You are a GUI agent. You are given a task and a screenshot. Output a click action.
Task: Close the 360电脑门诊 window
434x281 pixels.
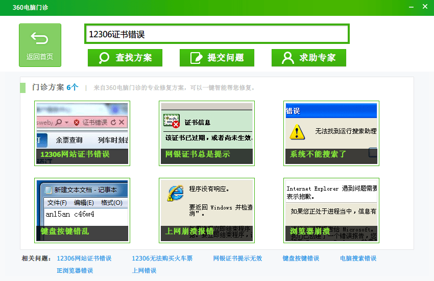click(x=425, y=6)
